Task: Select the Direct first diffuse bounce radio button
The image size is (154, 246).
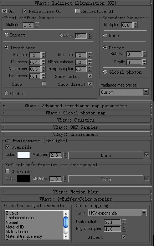Action: pos(6,35)
